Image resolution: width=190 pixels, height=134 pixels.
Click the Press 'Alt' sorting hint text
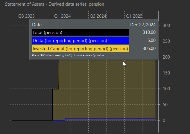pyautogui.click(x=68, y=55)
